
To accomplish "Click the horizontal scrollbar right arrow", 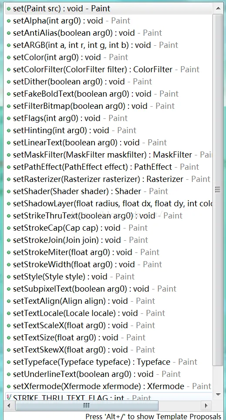I will click(206, 406).
